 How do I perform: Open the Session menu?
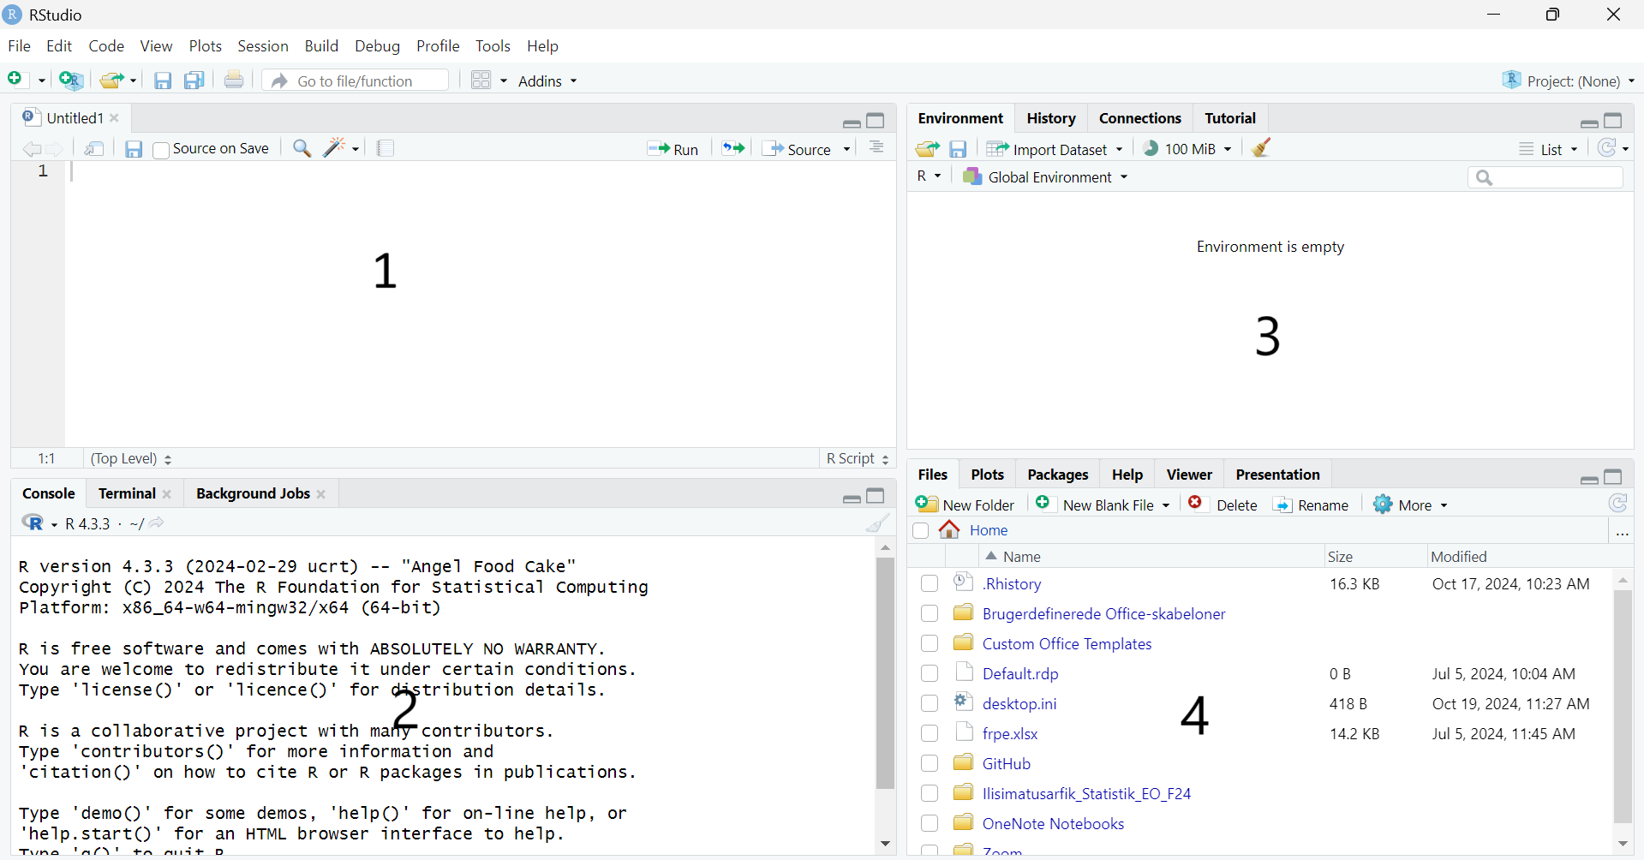[263, 46]
